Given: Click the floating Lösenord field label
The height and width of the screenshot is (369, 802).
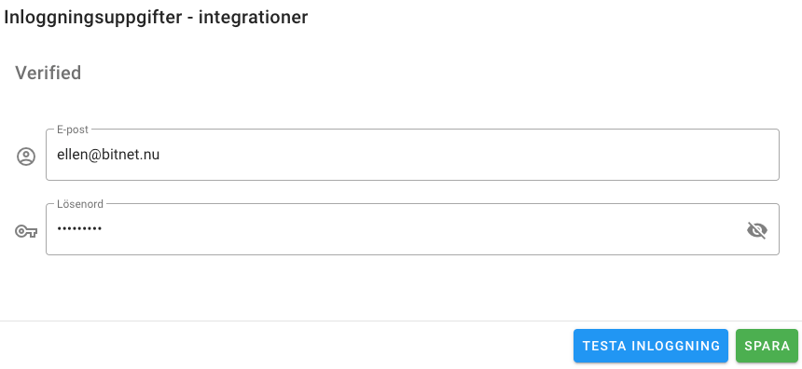Looking at the screenshot, I should [x=80, y=204].
